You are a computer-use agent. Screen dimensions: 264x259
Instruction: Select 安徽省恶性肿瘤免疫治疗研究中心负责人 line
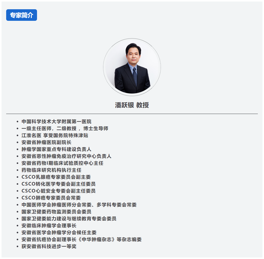click(66, 156)
